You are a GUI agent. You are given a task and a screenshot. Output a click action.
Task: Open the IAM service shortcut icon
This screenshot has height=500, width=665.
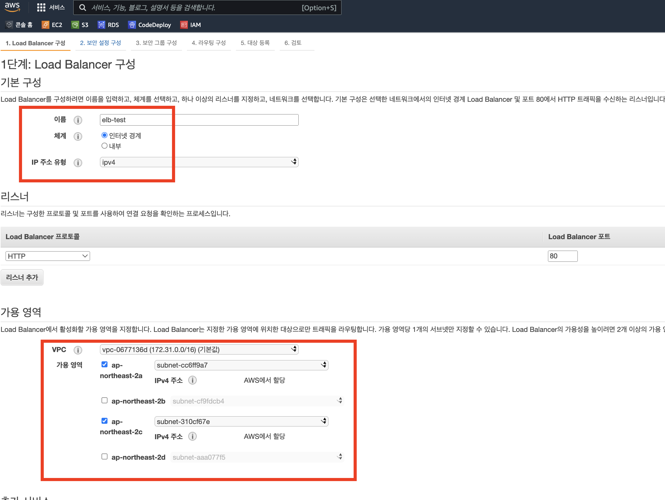[x=184, y=25]
